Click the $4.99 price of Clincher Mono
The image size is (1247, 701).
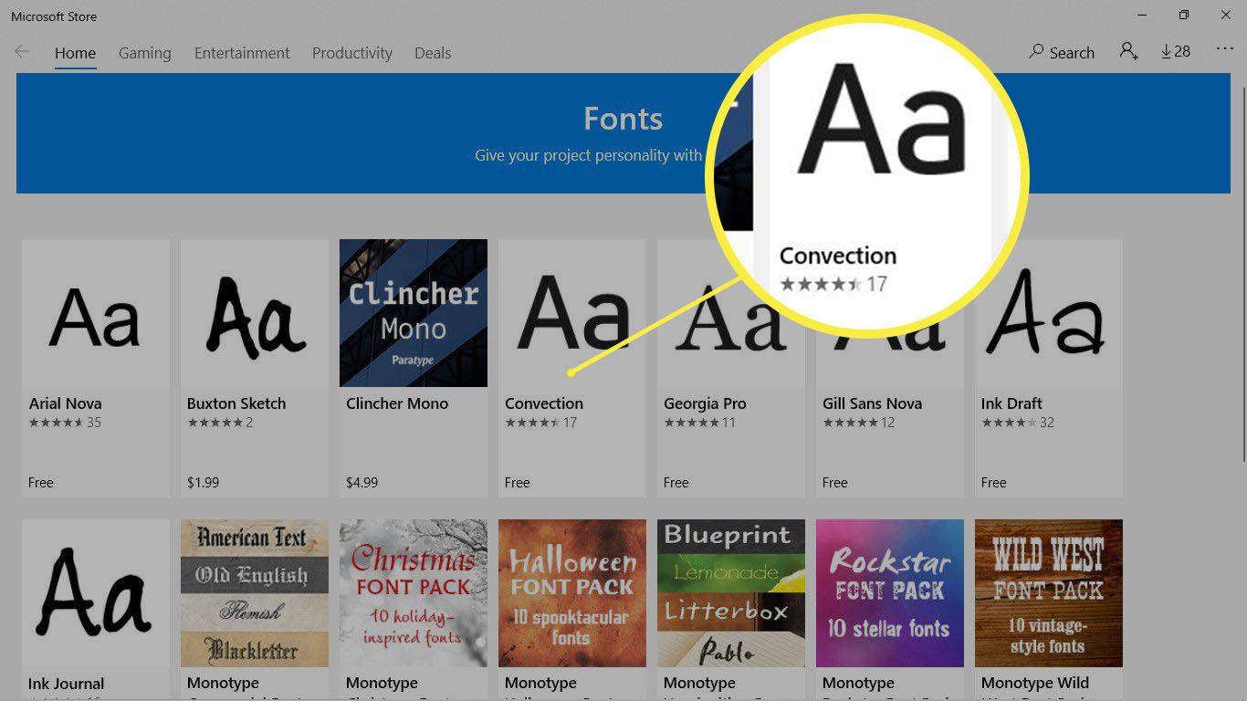(362, 482)
